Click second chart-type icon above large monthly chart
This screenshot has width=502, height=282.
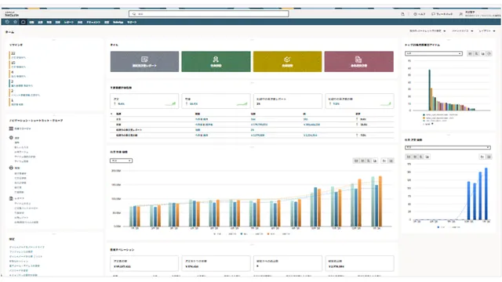[x=362, y=161]
